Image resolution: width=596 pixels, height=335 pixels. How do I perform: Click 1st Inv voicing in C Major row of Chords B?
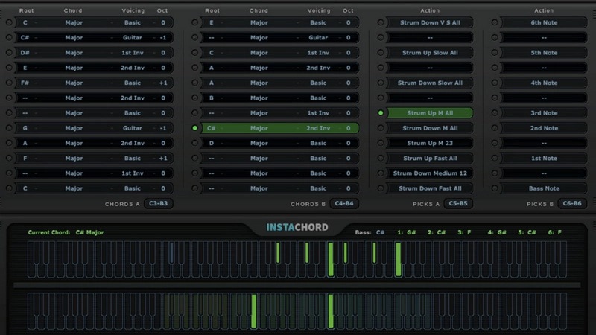pos(318,53)
